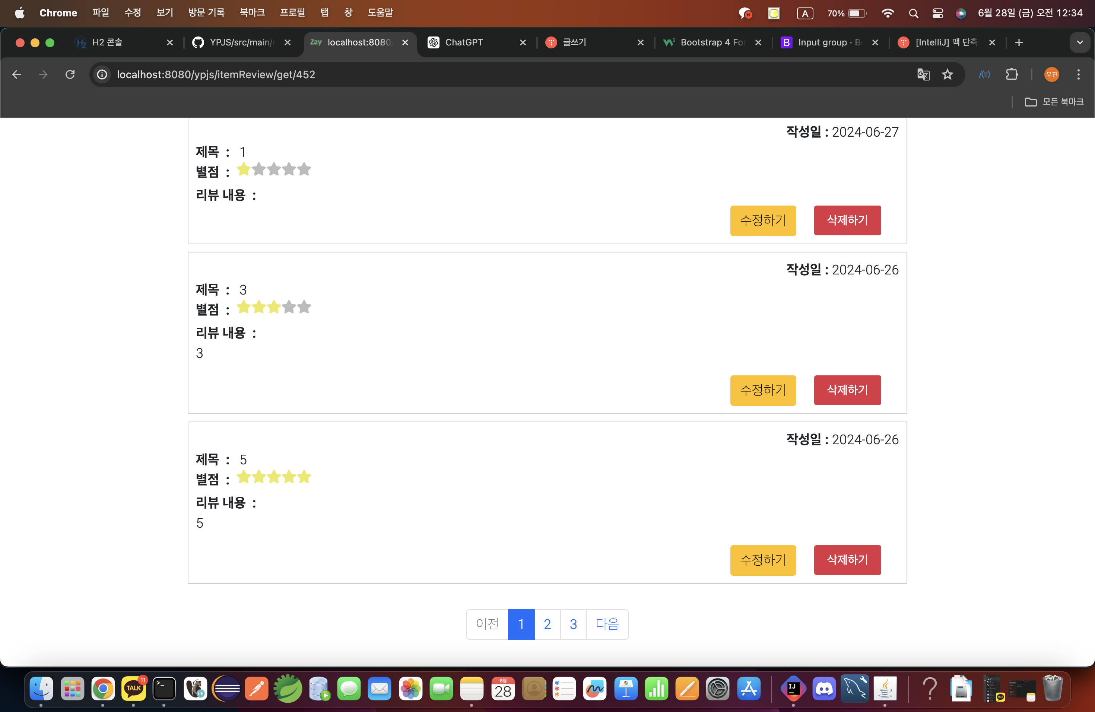Open Calendar from the dock
This screenshot has width=1095, height=712.
pyautogui.click(x=503, y=689)
